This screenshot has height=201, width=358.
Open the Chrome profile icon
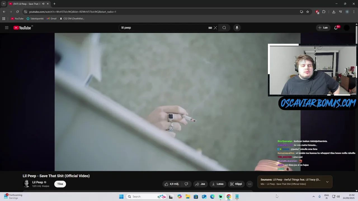(347, 12)
